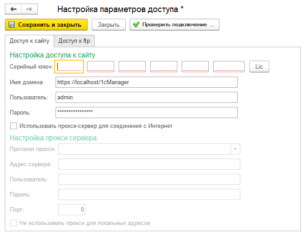307x237 pixels.
Task: Enable 'Использовать прокси-сервер для соединения с Интернет'
Action: (13, 126)
